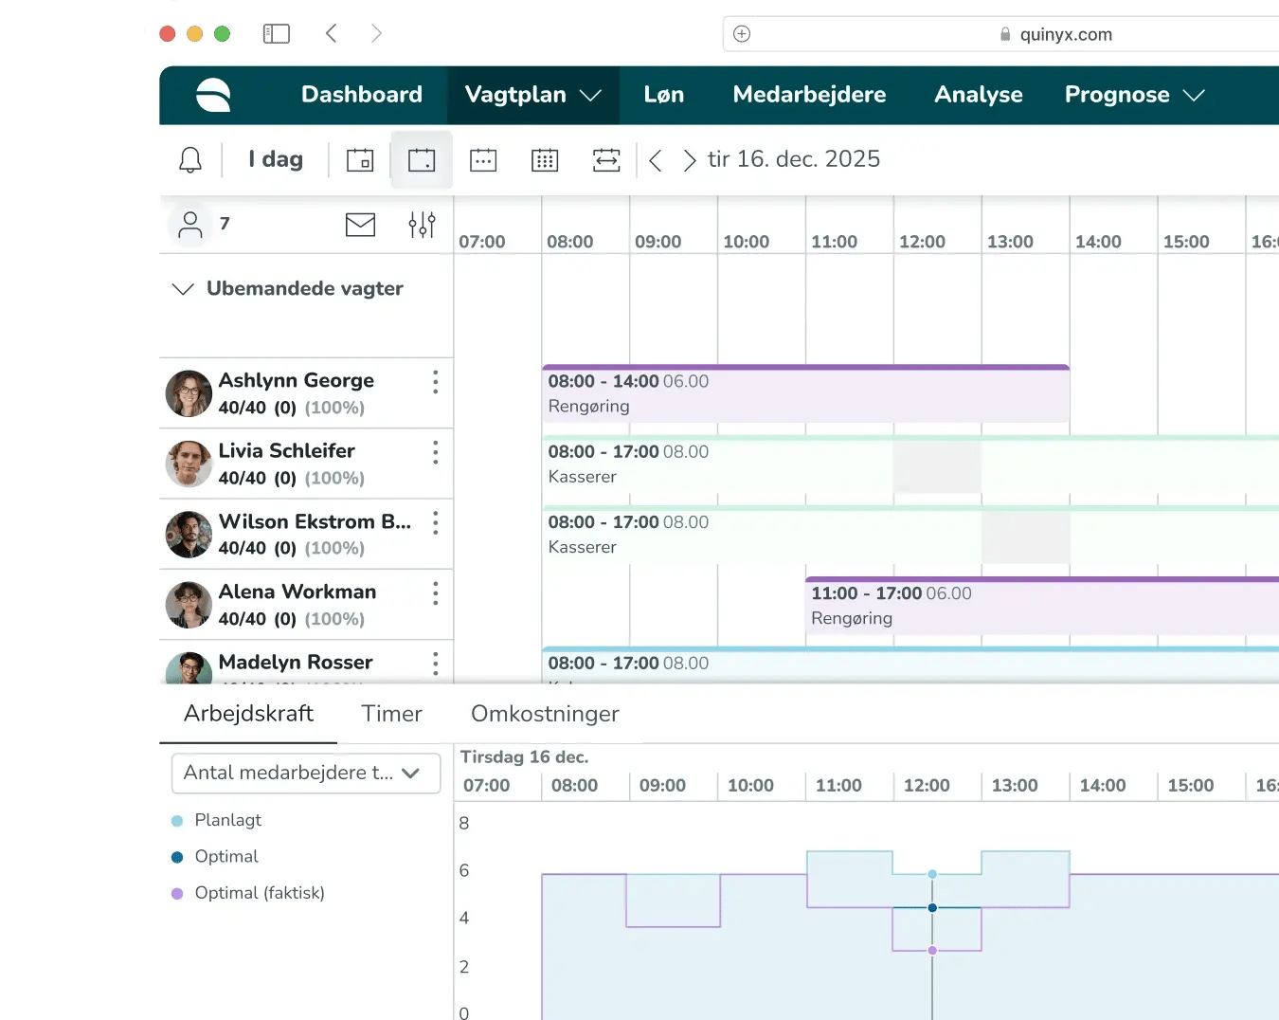Open Alena Workman's employee name
1279x1020 pixels.
pyautogui.click(x=297, y=592)
